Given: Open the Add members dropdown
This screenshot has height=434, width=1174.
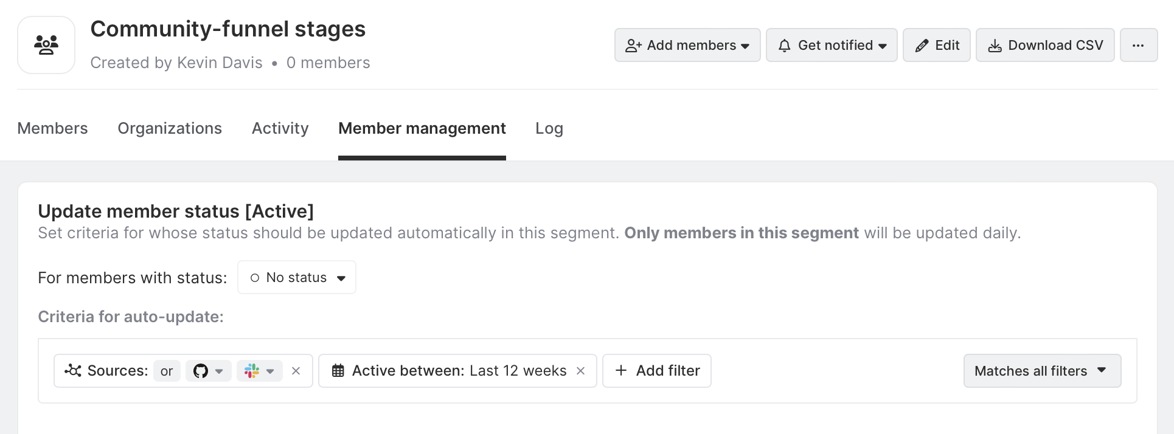Looking at the screenshot, I should coord(687,45).
